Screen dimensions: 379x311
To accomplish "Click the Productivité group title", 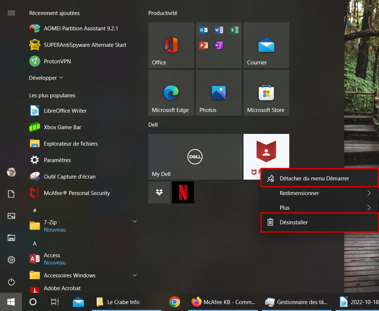I will pyautogui.click(x=163, y=13).
